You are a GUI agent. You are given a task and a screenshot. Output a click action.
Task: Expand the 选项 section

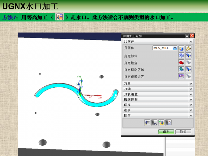click(191, 110)
